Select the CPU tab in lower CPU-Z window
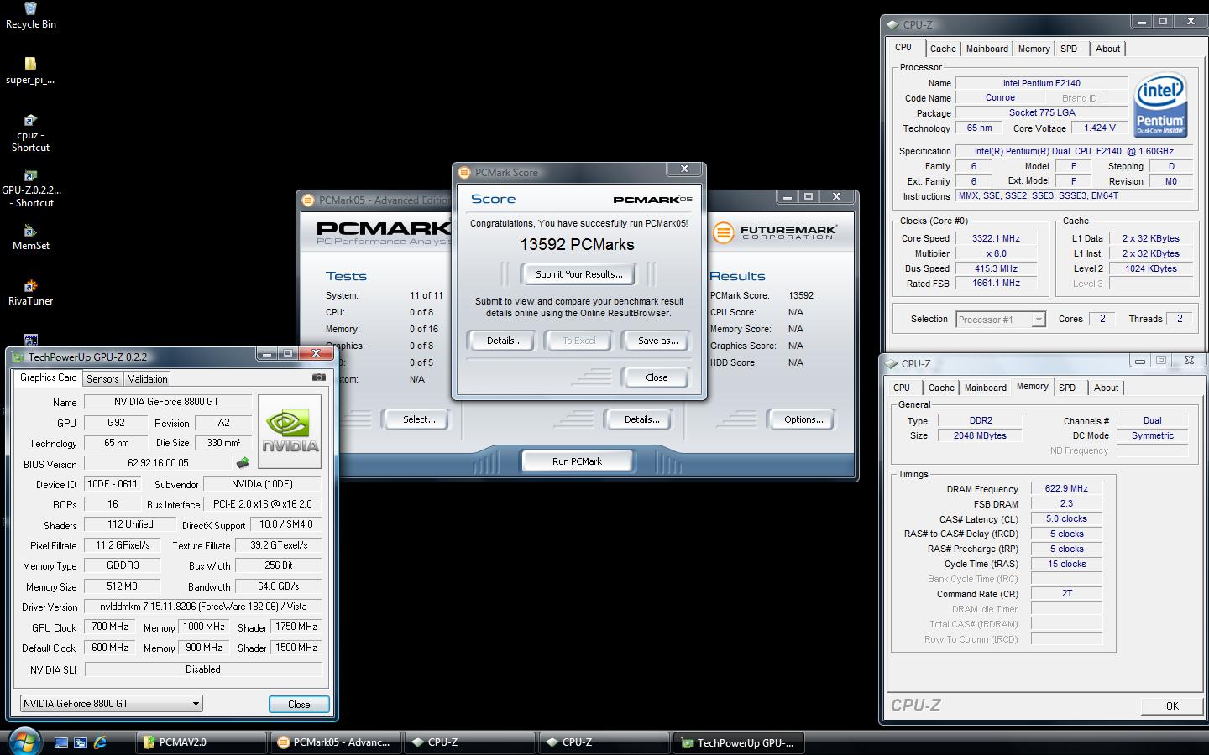Image resolution: width=1209 pixels, height=755 pixels. click(902, 388)
